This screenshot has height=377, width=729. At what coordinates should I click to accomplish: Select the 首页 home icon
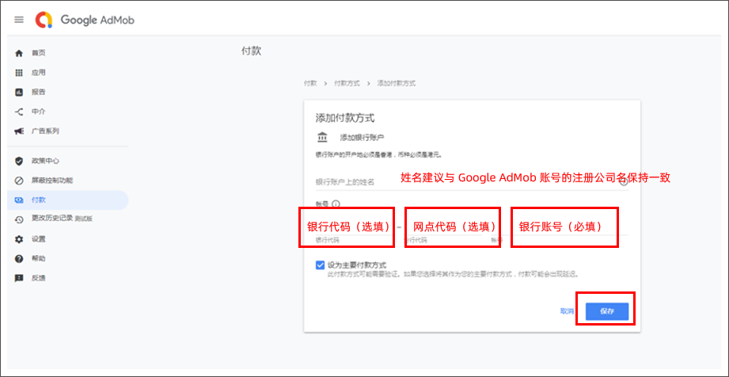click(x=19, y=53)
